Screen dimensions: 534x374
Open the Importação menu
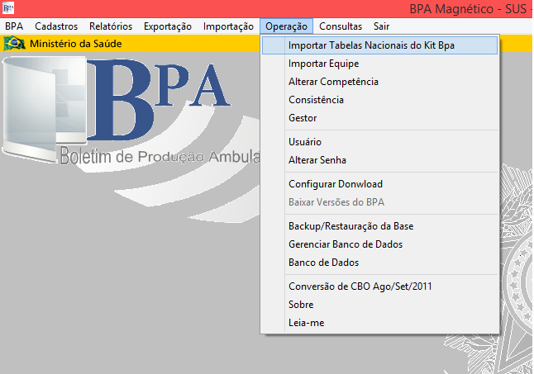[228, 26]
